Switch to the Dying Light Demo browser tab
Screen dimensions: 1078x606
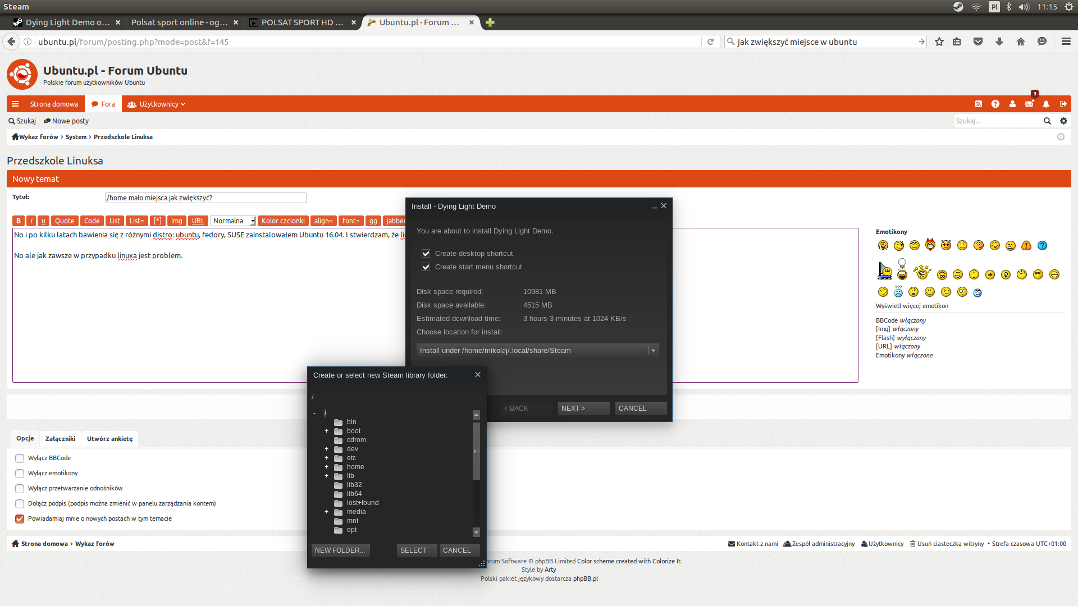[67, 22]
